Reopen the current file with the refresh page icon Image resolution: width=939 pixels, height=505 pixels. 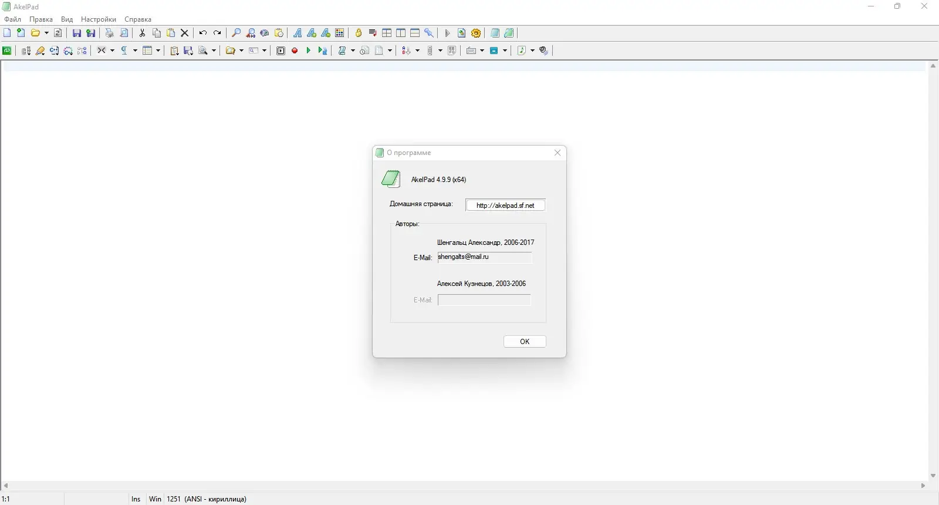click(58, 33)
